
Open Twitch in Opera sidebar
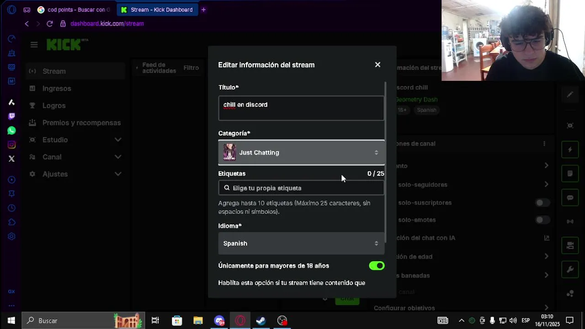click(x=11, y=116)
